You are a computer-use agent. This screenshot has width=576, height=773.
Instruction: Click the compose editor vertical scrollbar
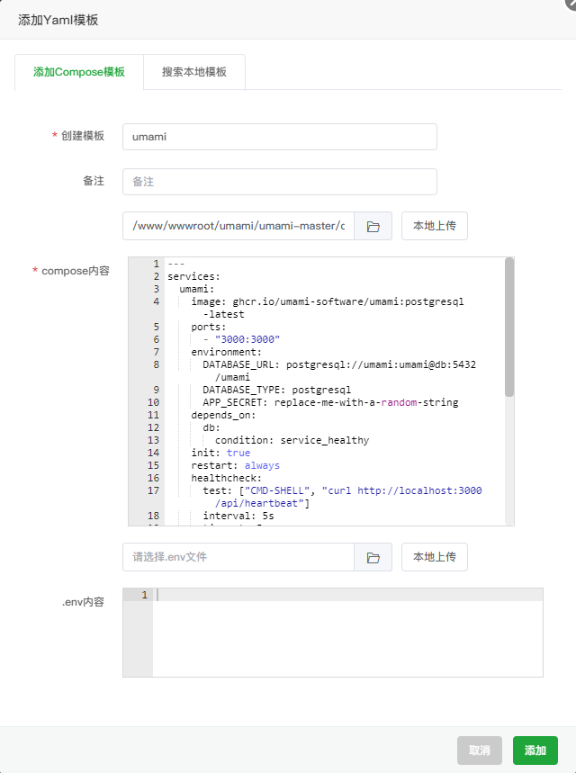click(x=509, y=328)
